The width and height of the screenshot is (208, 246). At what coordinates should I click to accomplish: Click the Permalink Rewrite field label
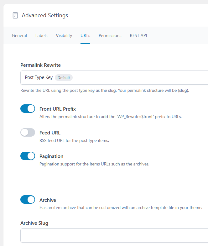40,65
